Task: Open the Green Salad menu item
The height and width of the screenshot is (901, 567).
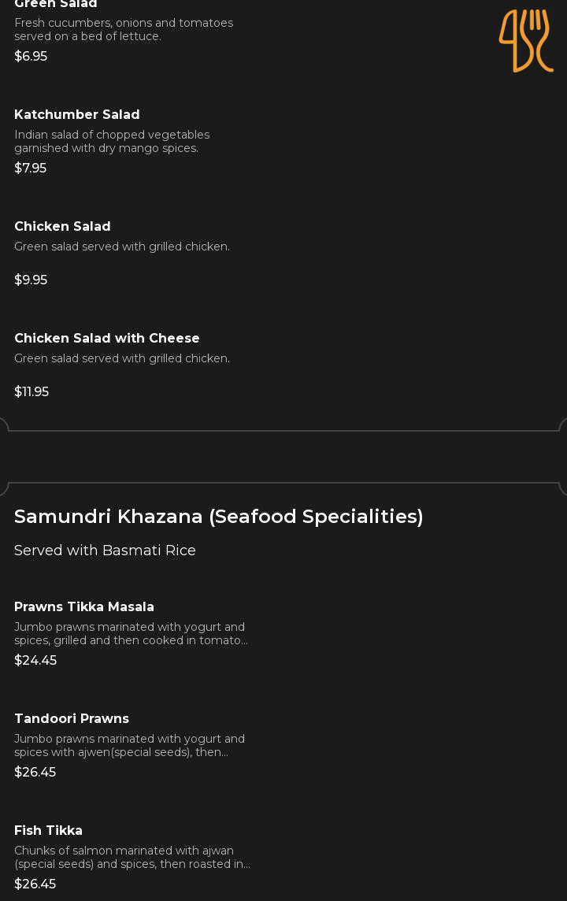Action: tap(56, 4)
